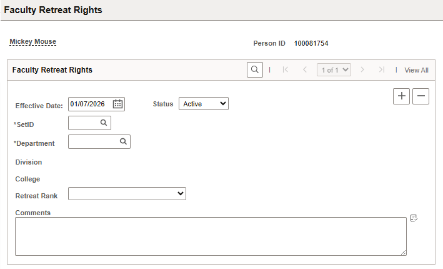Focus the SetID text field
The height and width of the screenshot is (269, 443).
(84, 123)
